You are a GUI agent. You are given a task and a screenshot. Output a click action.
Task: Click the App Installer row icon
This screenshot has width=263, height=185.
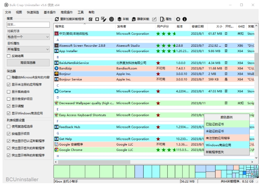click(x=57, y=51)
